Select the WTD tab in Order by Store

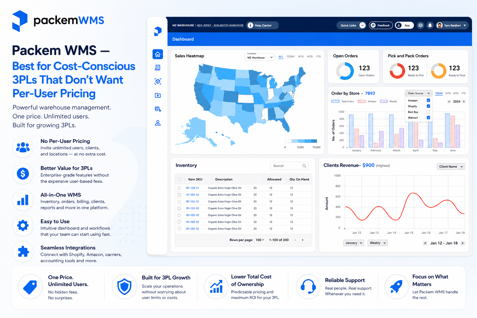tap(448, 93)
